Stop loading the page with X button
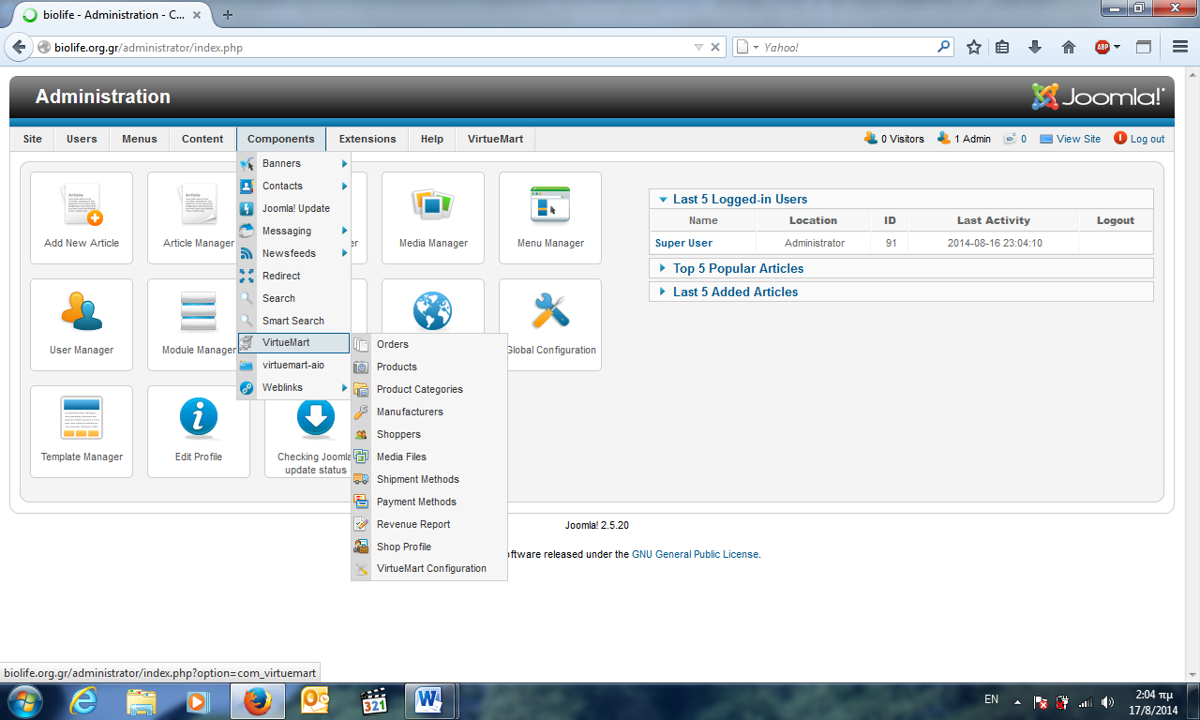Screen dimensions: 1200x720 [x=715, y=47]
